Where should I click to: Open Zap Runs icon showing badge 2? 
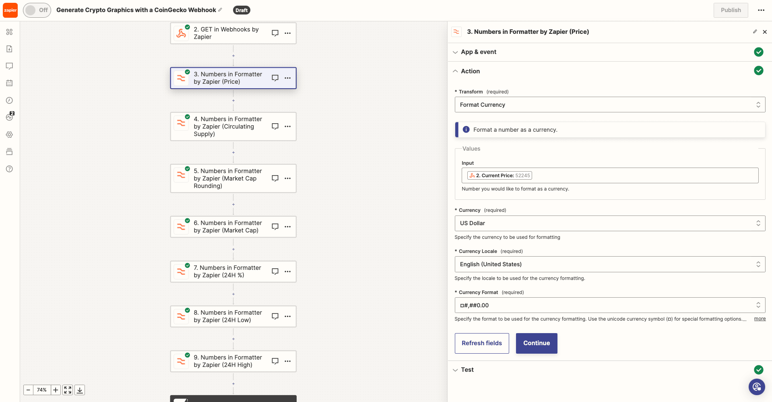pos(9,117)
